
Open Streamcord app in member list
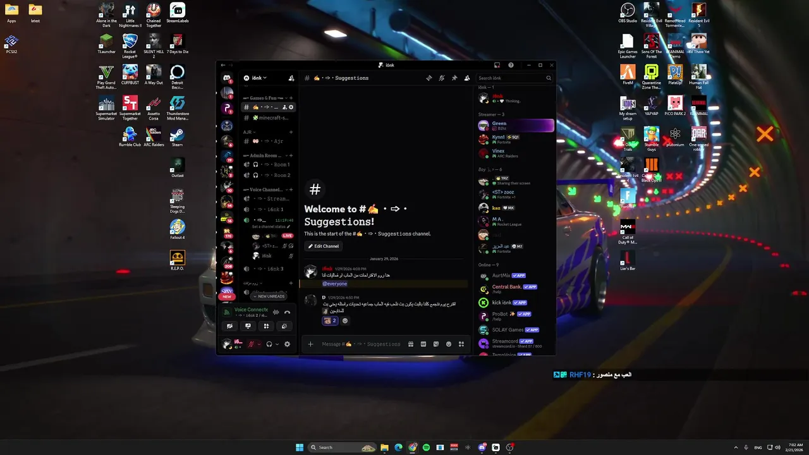pos(516,343)
